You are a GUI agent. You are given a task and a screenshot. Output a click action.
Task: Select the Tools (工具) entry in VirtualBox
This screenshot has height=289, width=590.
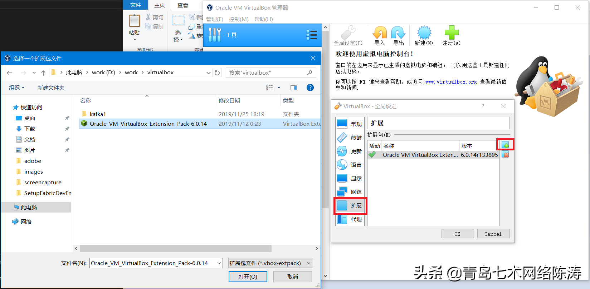[x=262, y=35]
